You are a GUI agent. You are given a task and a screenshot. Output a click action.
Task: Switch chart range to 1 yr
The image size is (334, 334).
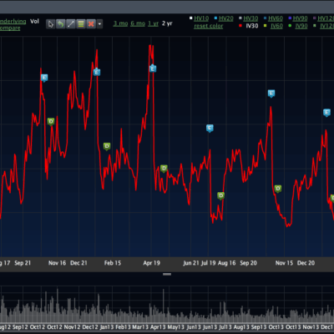coord(153,23)
